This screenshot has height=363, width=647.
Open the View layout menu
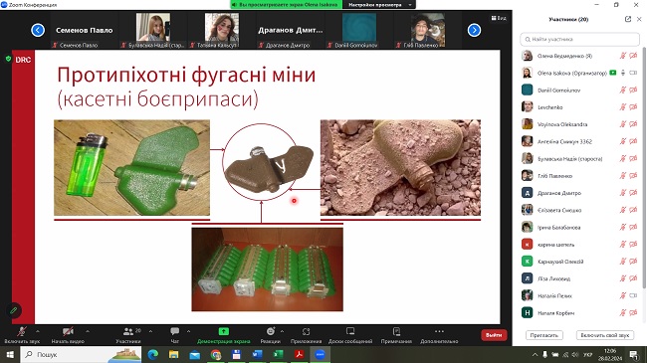pos(499,18)
